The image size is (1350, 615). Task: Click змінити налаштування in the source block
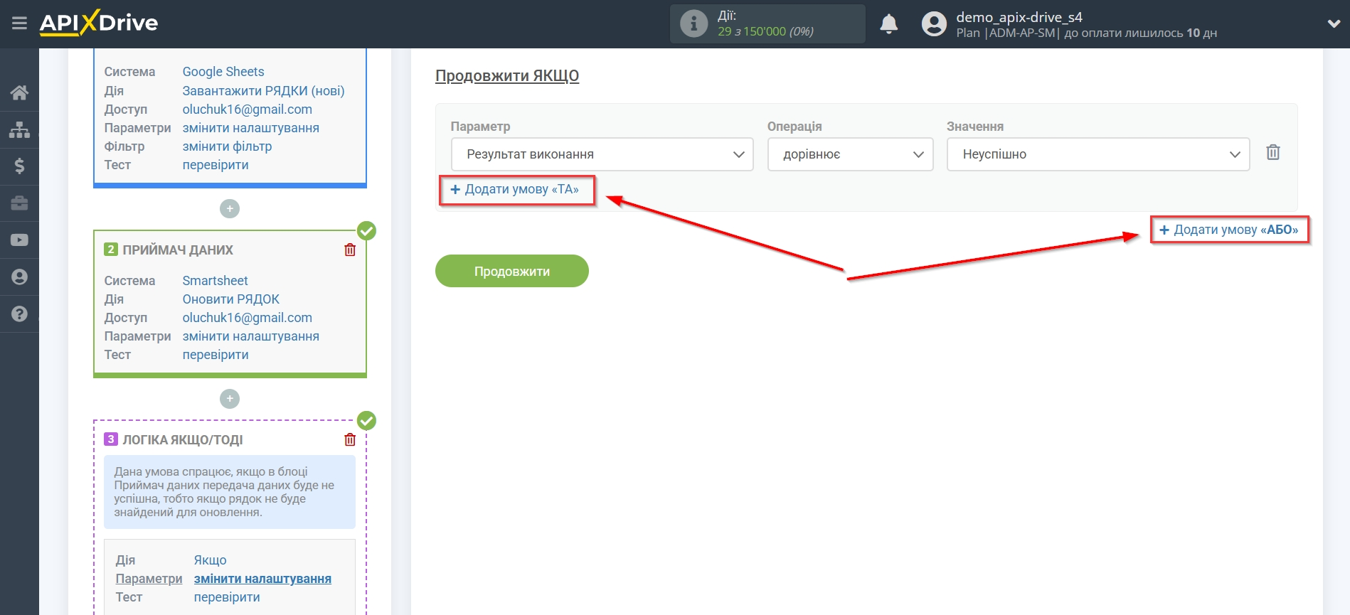(251, 128)
